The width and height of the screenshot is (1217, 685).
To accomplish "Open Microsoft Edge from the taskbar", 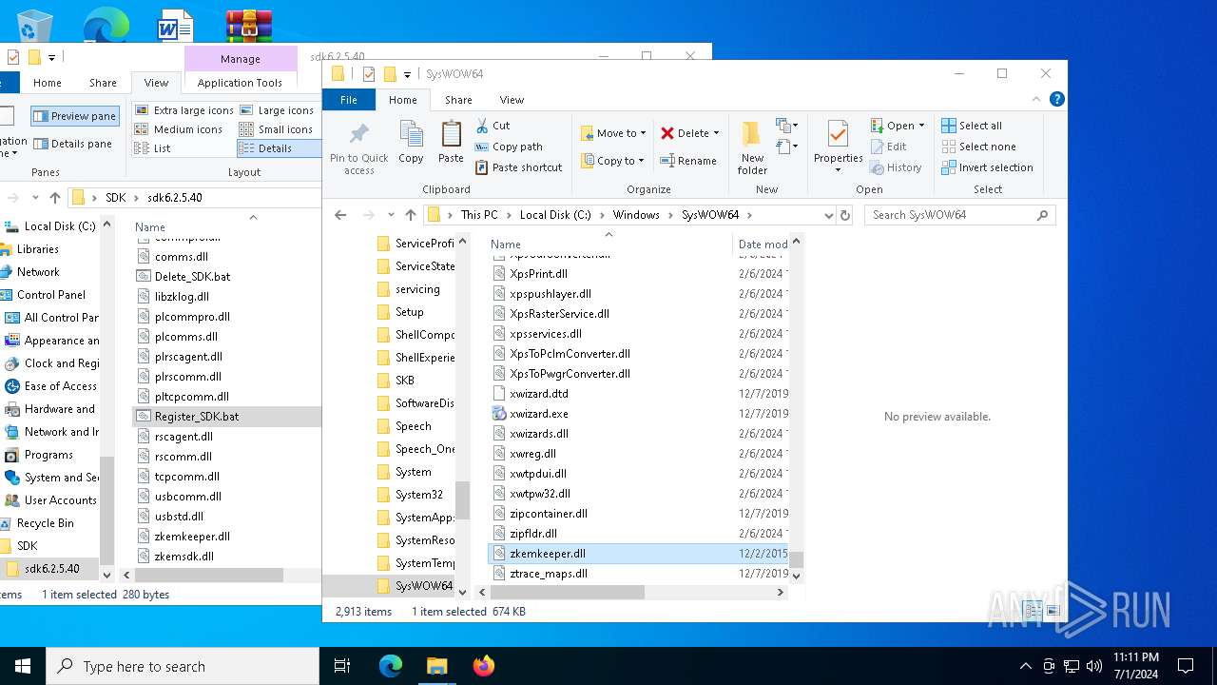I will click(x=391, y=666).
